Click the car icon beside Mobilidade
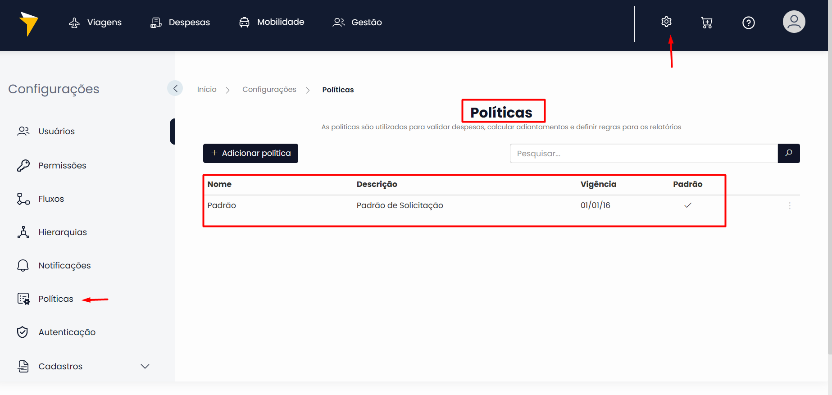The image size is (832, 395). point(244,22)
